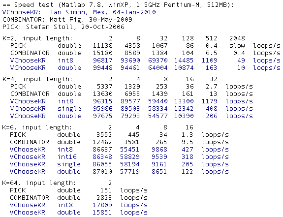This screenshot has width=283, height=217.
Task: Select the value 87010 in the K=6 VChooseKR double row
Action: (102, 172)
